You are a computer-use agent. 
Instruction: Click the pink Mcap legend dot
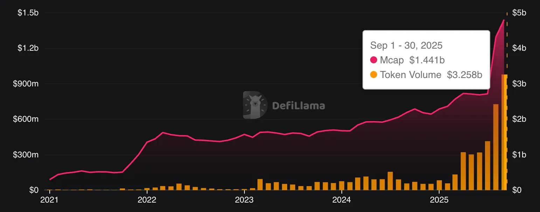click(x=374, y=60)
